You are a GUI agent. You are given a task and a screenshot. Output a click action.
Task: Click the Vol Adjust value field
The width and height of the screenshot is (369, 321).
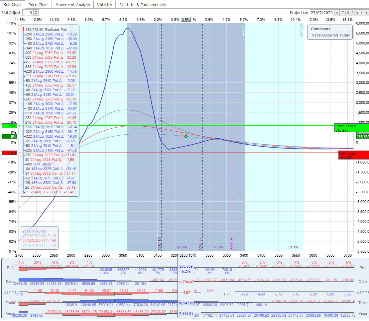28,13
